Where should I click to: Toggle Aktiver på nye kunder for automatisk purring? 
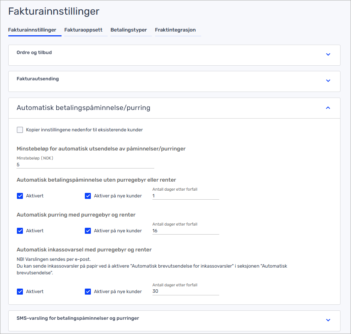click(x=88, y=231)
